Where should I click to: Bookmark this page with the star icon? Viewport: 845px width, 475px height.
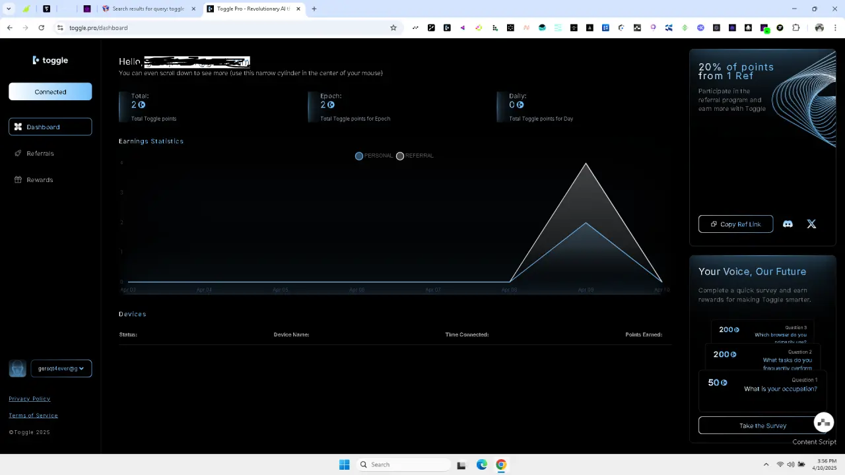tap(393, 28)
